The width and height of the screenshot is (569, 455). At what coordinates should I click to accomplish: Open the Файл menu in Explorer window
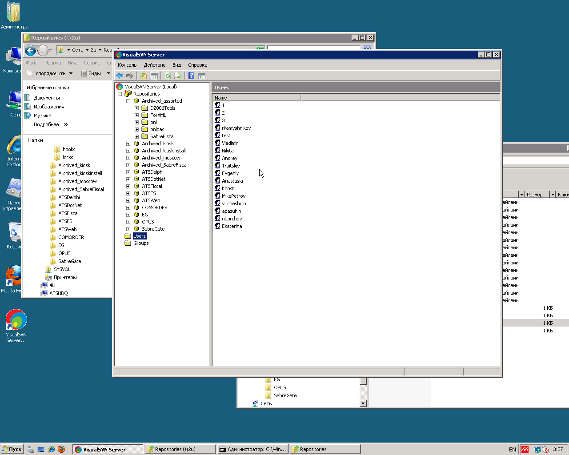click(x=32, y=63)
